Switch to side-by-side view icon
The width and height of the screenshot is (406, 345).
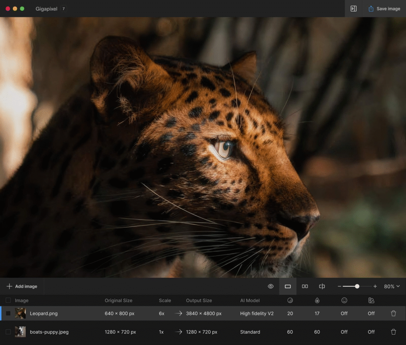(305, 286)
